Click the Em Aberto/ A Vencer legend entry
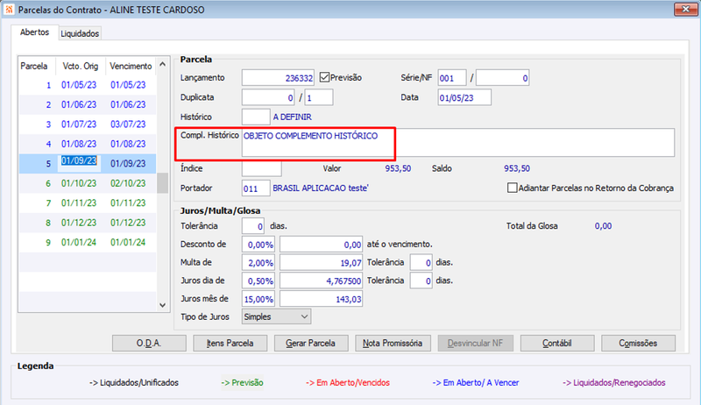This screenshot has width=701, height=405. (476, 383)
